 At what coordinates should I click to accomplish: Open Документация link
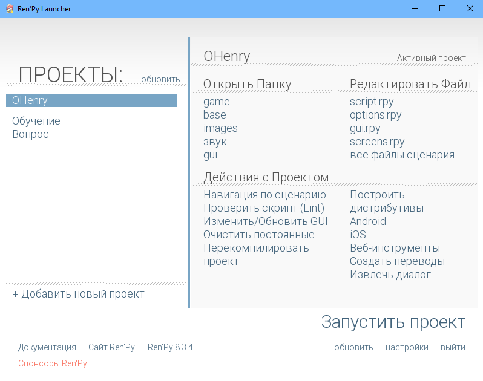click(47, 347)
